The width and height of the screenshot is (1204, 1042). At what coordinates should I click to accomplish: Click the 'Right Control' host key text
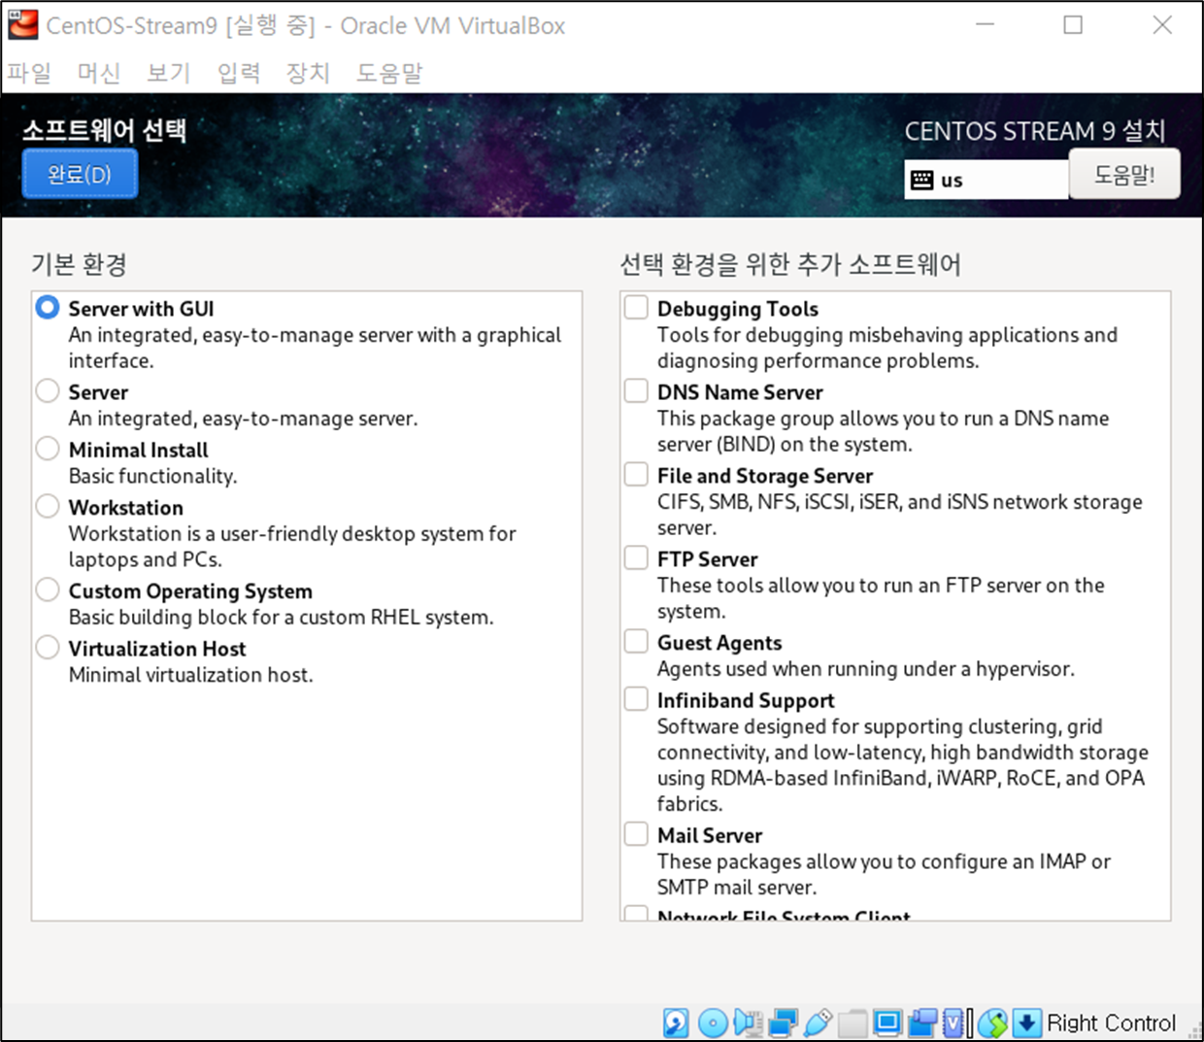1111,1023
